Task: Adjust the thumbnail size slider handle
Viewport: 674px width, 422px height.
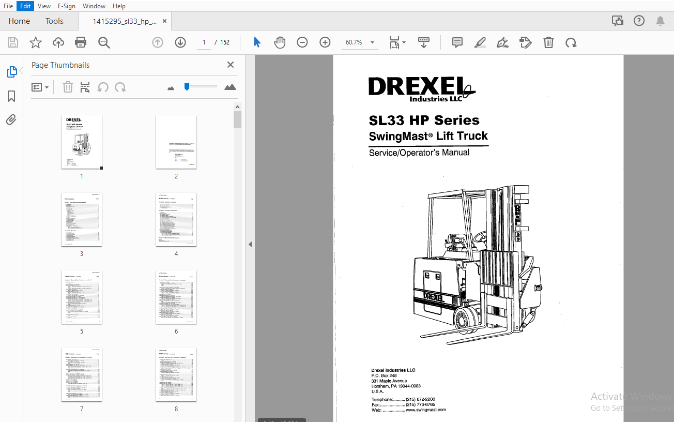Action: point(187,86)
